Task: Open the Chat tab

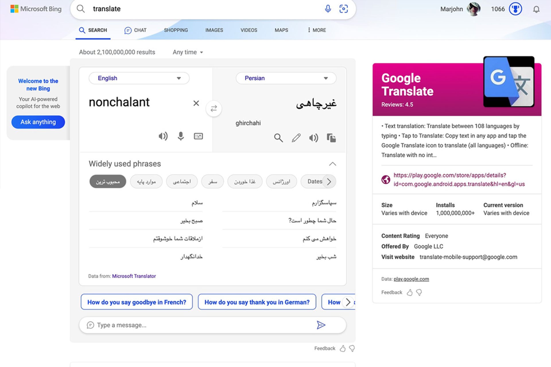Action: coord(135,30)
